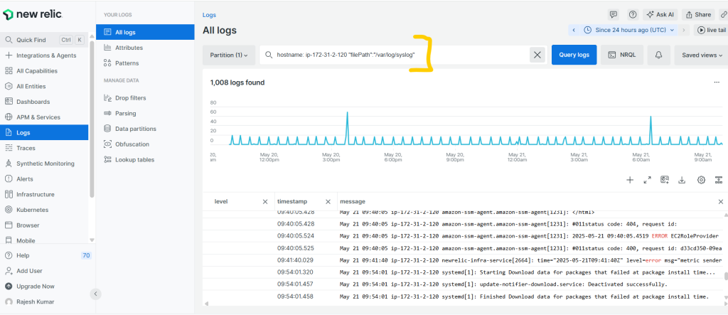The height and width of the screenshot is (315, 728).
Task: Open the NRQL query button
Action: [622, 55]
